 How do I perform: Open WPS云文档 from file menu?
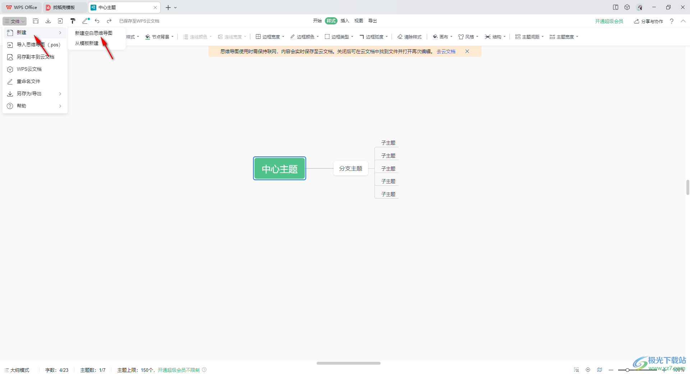click(x=35, y=69)
